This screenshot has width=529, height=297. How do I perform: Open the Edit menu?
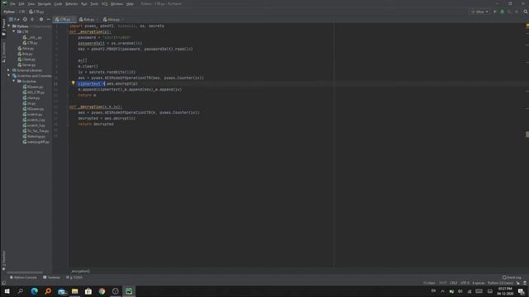coord(21,3)
